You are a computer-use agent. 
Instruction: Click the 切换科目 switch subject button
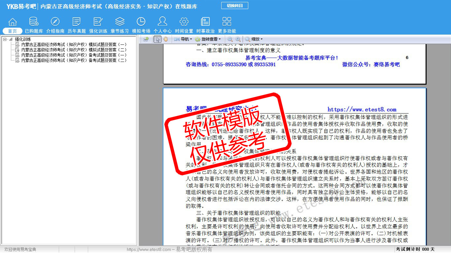pyautogui.click(x=235, y=6)
